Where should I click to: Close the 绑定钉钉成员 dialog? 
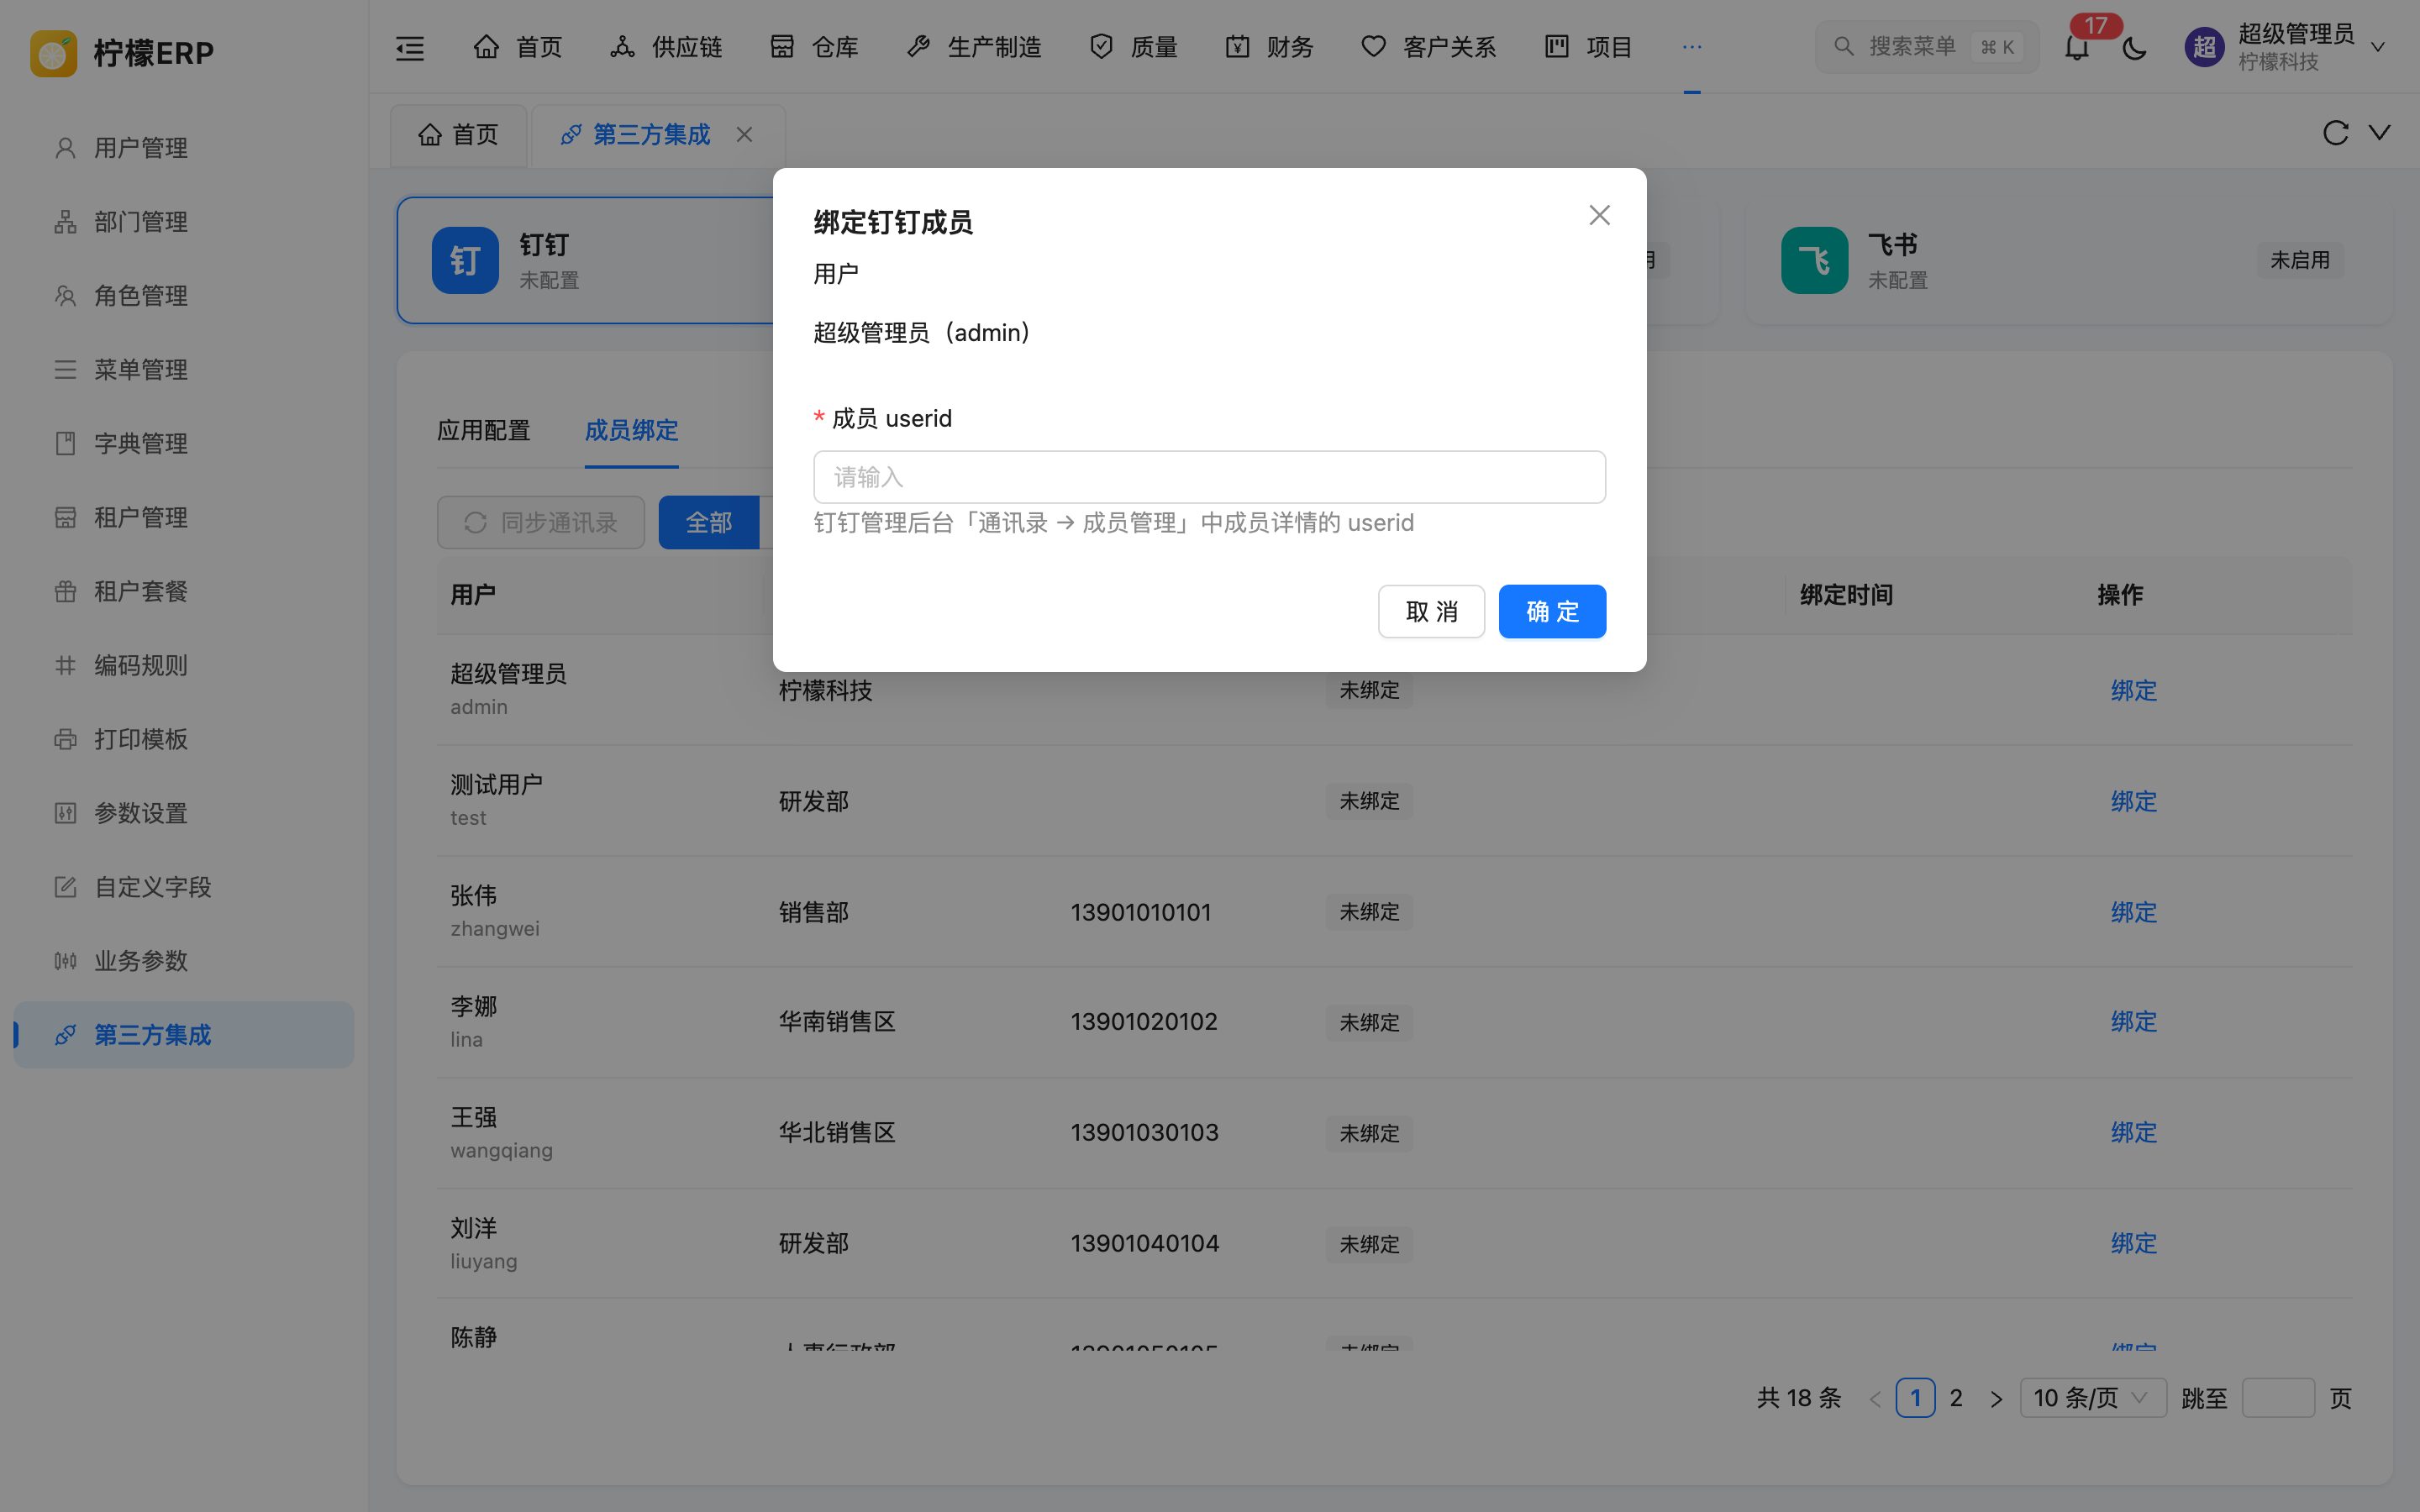pos(1599,215)
